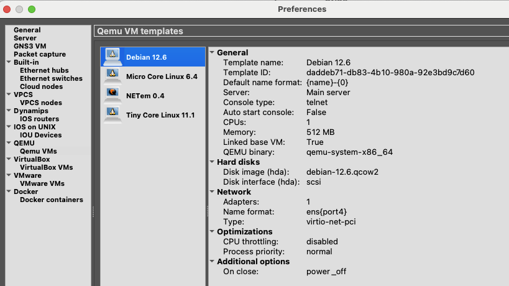
Task: Click the Default name format value {name}-{0}
Action: [x=327, y=83]
